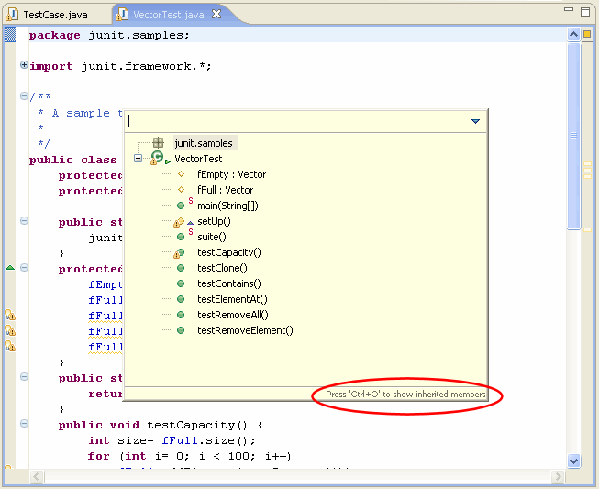Click the vertical scrollbar thumb
Screen dimensions: 599x489
pos(573,136)
